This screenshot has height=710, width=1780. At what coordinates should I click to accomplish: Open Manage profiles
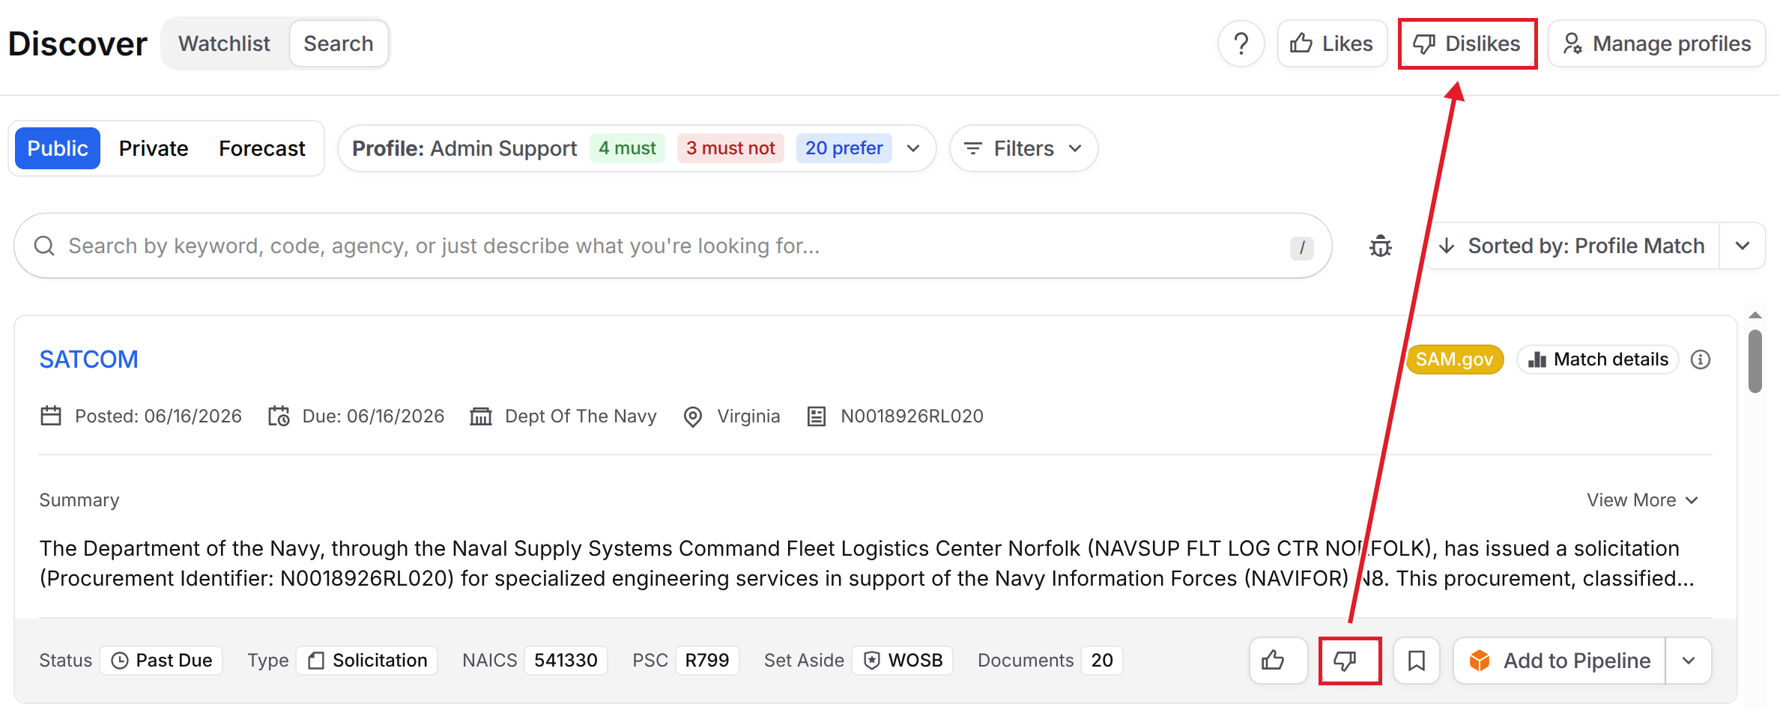(x=1657, y=43)
